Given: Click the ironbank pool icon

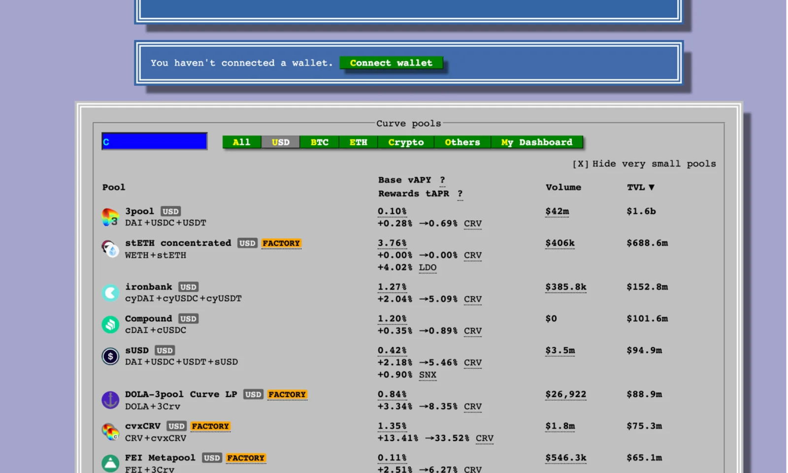Looking at the screenshot, I should coord(110,293).
